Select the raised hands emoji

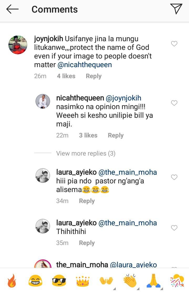pos(106,280)
